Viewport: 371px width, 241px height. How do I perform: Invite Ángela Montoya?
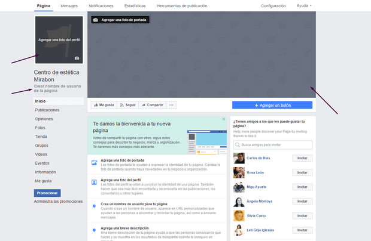coord(302,201)
